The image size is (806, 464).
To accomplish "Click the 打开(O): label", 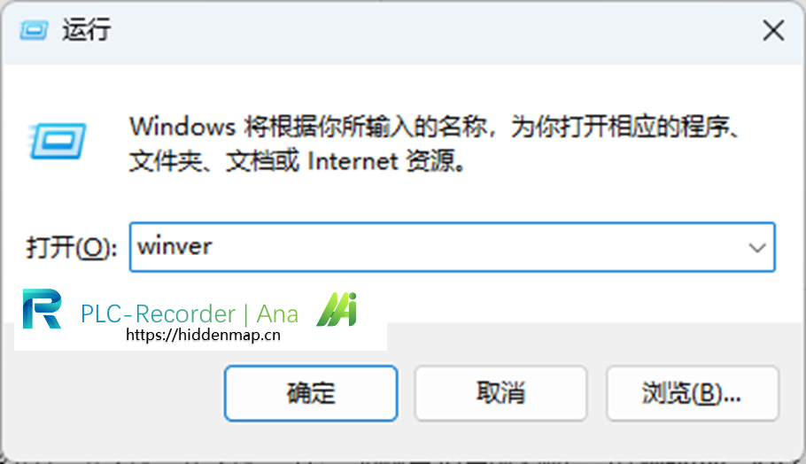I will pyautogui.click(x=72, y=248).
